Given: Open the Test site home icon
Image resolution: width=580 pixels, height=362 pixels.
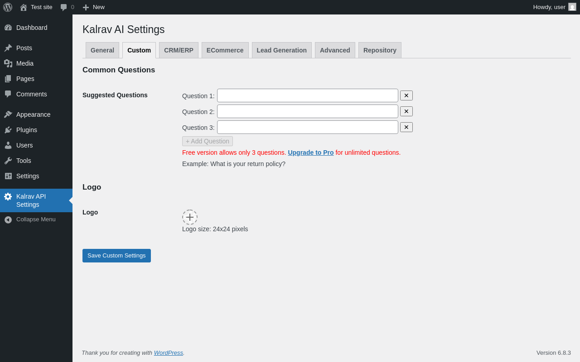Looking at the screenshot, I should click(x=24, y=7).
